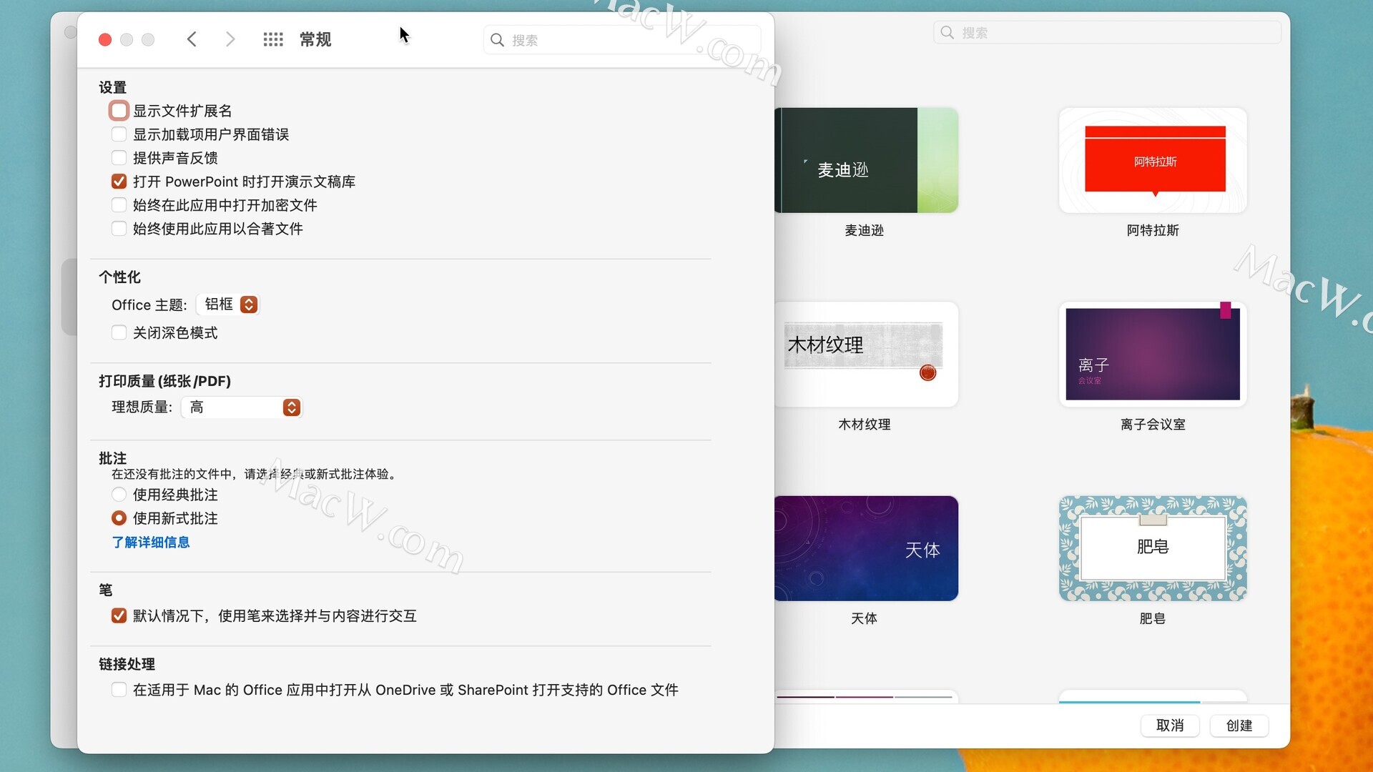The height and width of the screenshot is (772, 1373).
Task: Uncheck 打开 PowerPoint 时打开演示文稿库
Action: 119,182
